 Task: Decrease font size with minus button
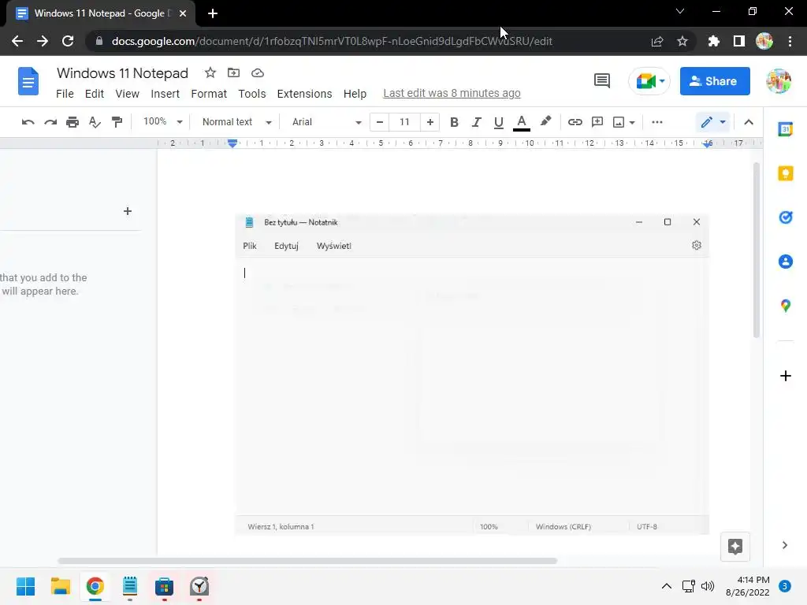click(379, 122)
